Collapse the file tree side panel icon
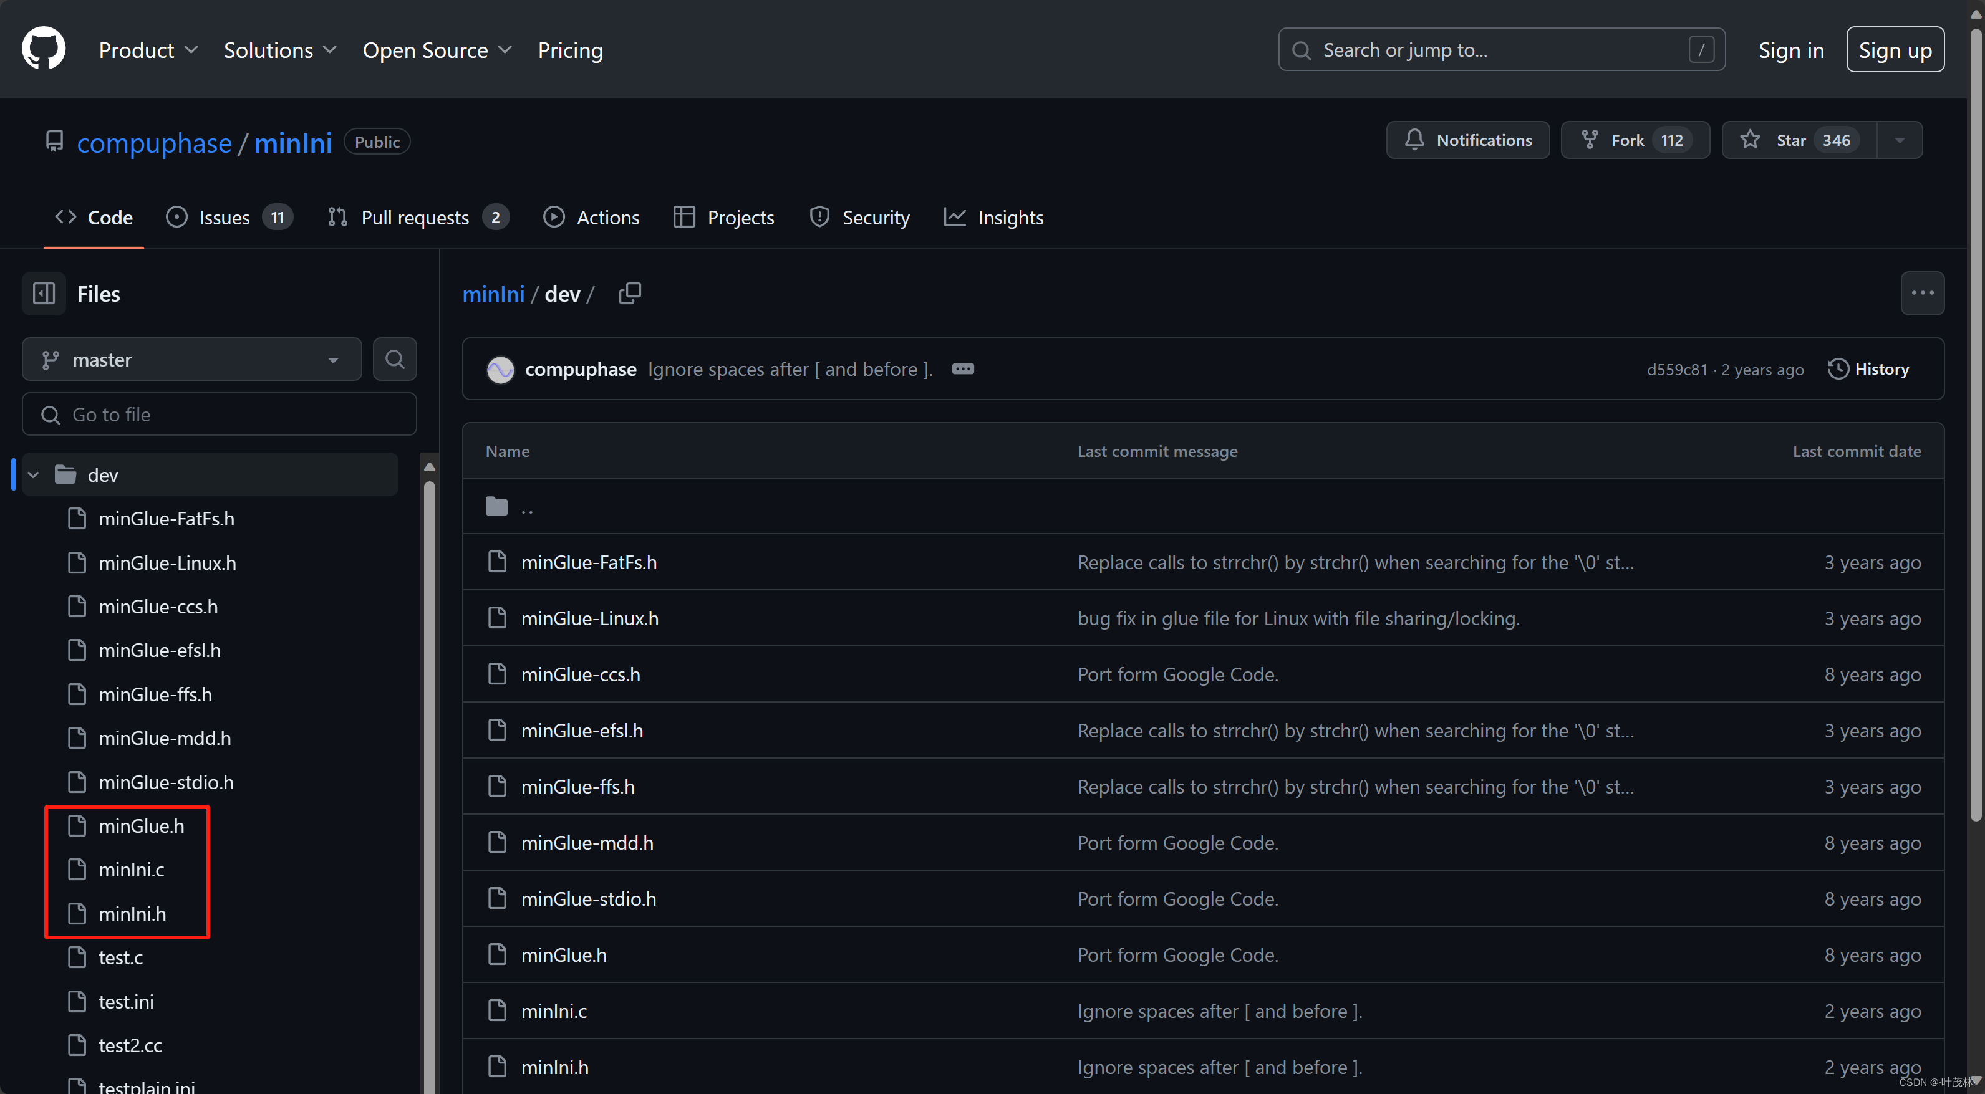 tap(44, 294)
